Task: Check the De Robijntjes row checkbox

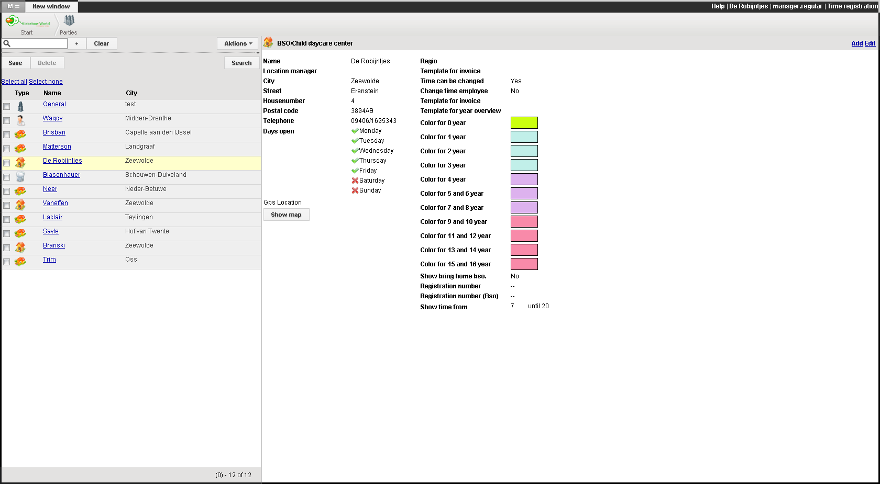Action: [7, 163]
